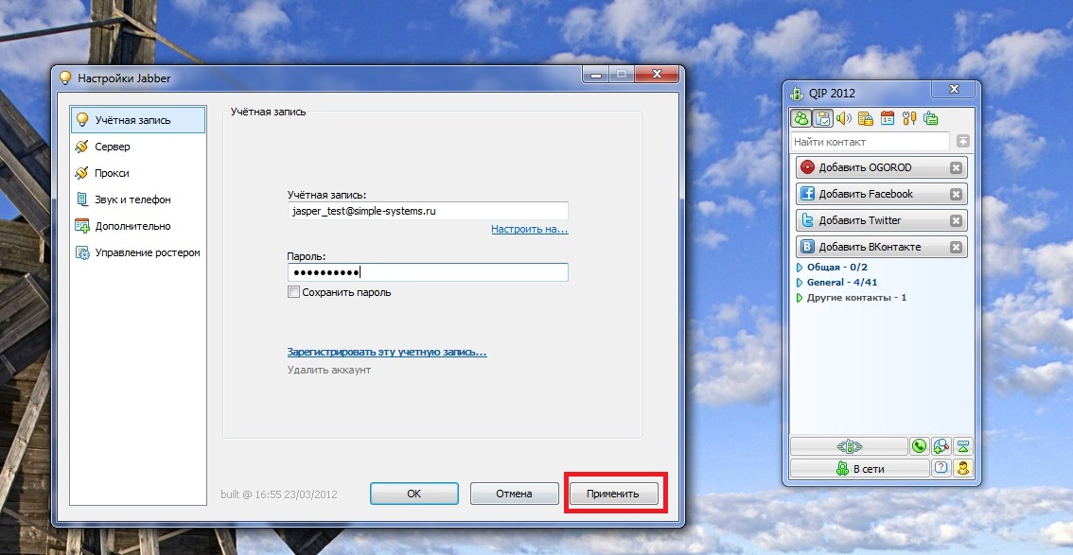Click the Отмена button

point(514,494)
